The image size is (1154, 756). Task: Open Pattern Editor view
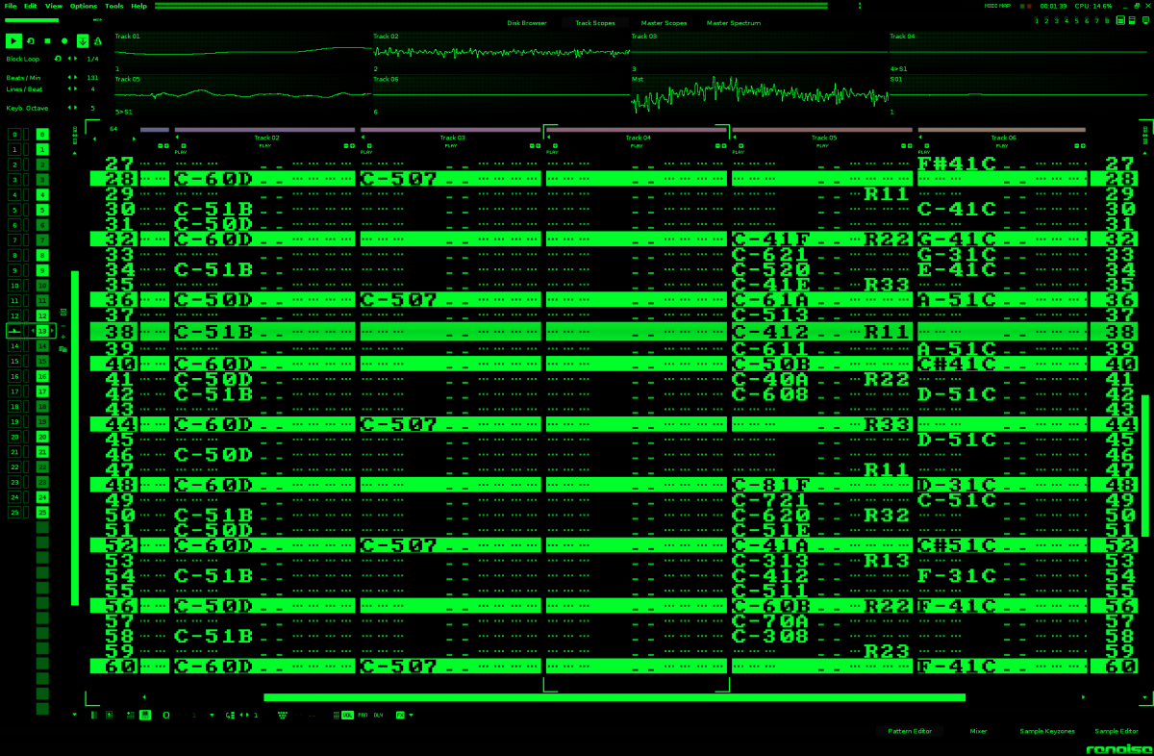click(x=909, y=731)
